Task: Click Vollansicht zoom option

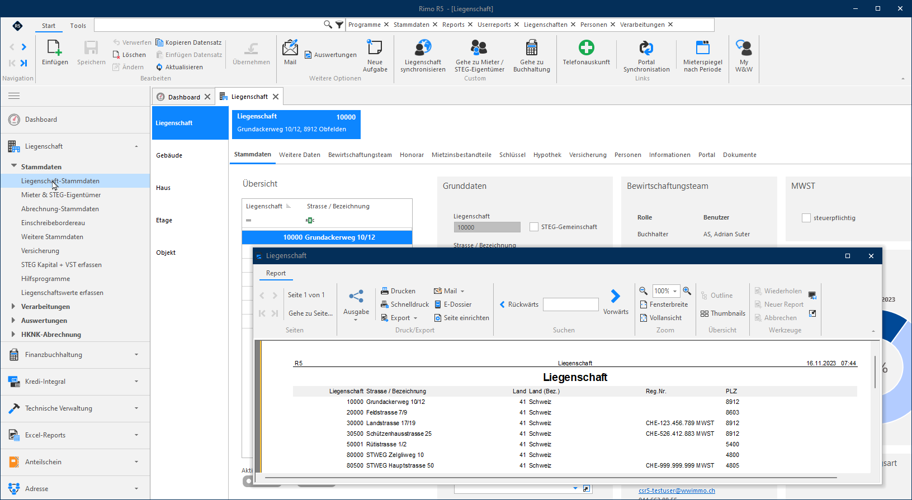Action: tap(660, 318)
